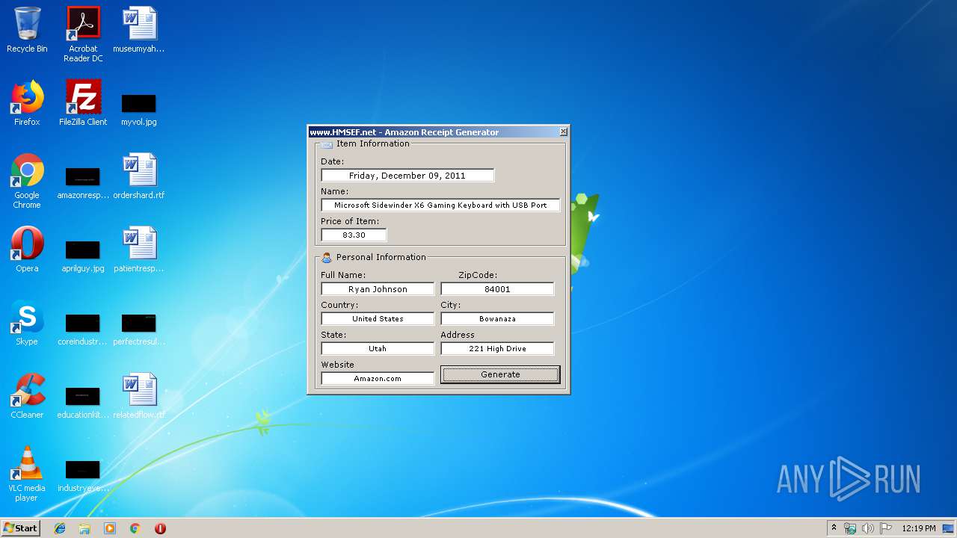Show hidden system tray icons

click(834, 528)
